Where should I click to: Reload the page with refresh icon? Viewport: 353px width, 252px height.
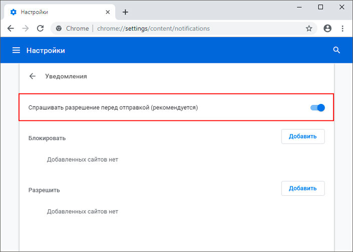(40, 29)
